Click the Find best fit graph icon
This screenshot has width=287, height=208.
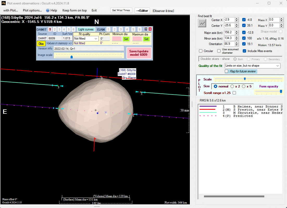pos(202,23)
